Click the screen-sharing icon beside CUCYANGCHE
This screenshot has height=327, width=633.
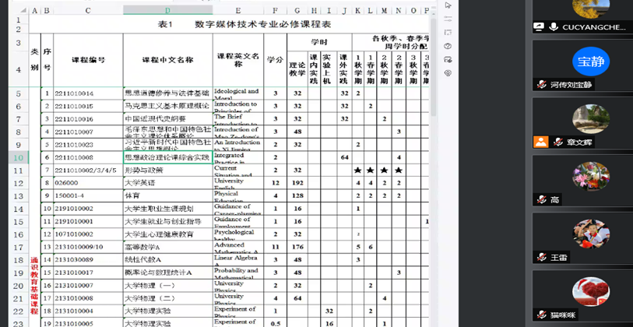coord(539,27)
